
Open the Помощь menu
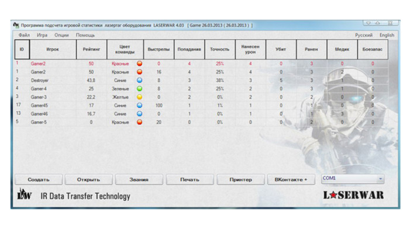tap(85, 35)
